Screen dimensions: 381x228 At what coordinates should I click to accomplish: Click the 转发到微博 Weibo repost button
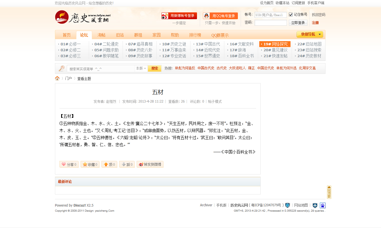pos(150,164)
